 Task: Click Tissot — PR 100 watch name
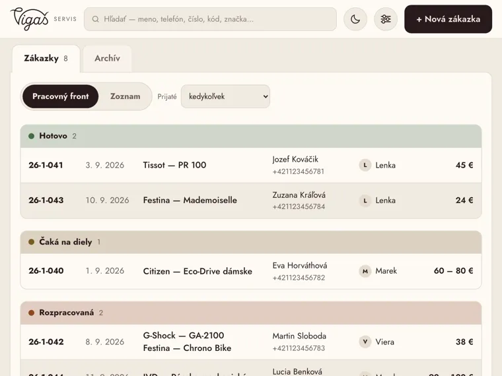174,165
